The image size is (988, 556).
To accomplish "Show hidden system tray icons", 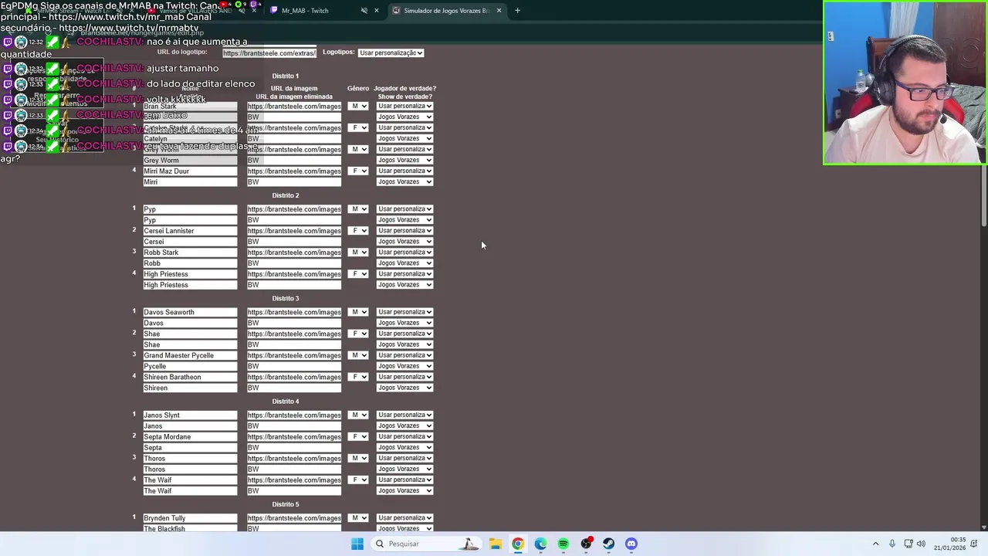I will 875,544.
